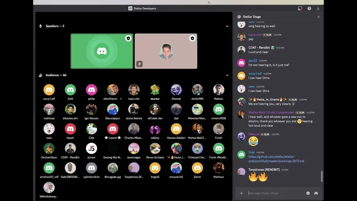Open Matheus audience avatar
This screenshot has width=357, height=201.
click(x=219, y=168)
